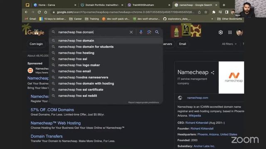Click the share icon in address bar

point(199,12)
